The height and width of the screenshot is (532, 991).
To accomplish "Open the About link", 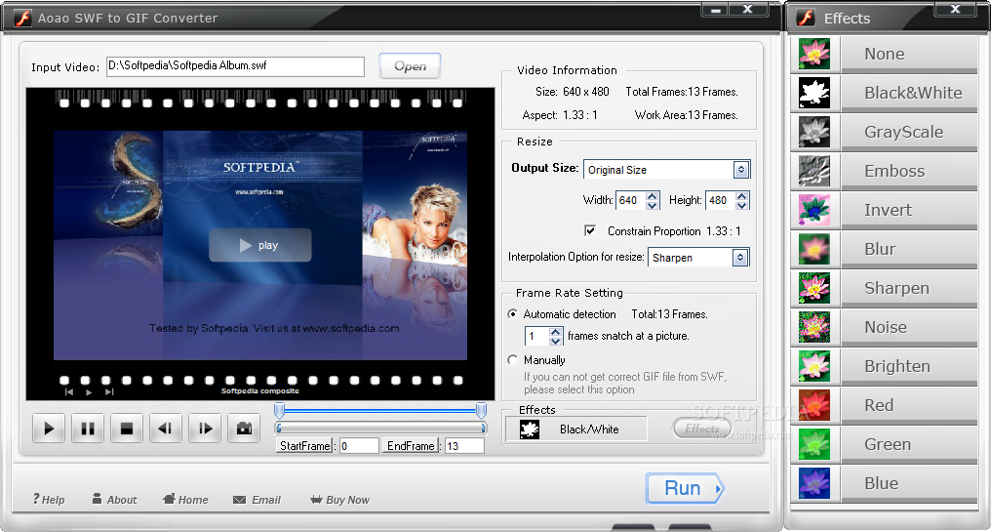I will (x=114, y=499).
